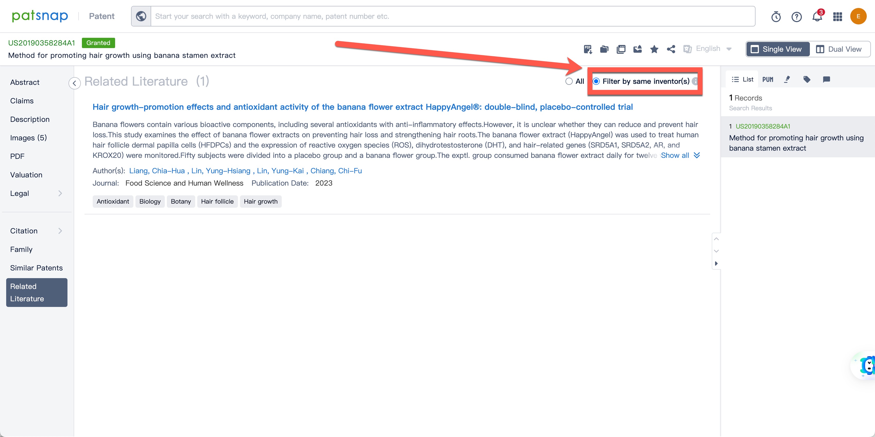Select the All radio button
875x437 pixels.
(569, 81)
